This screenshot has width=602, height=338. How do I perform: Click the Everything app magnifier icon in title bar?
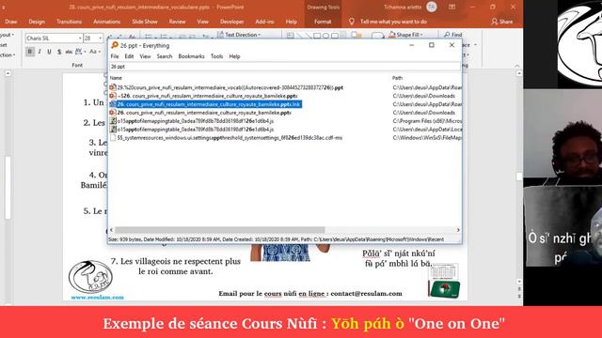[x=115, y=45]
